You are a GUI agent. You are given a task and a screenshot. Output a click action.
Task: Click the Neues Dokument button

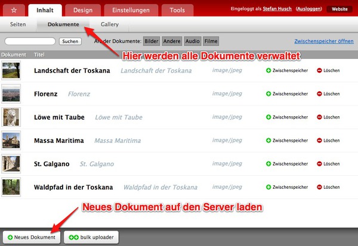pyautogui.click(x=32, y=237)
